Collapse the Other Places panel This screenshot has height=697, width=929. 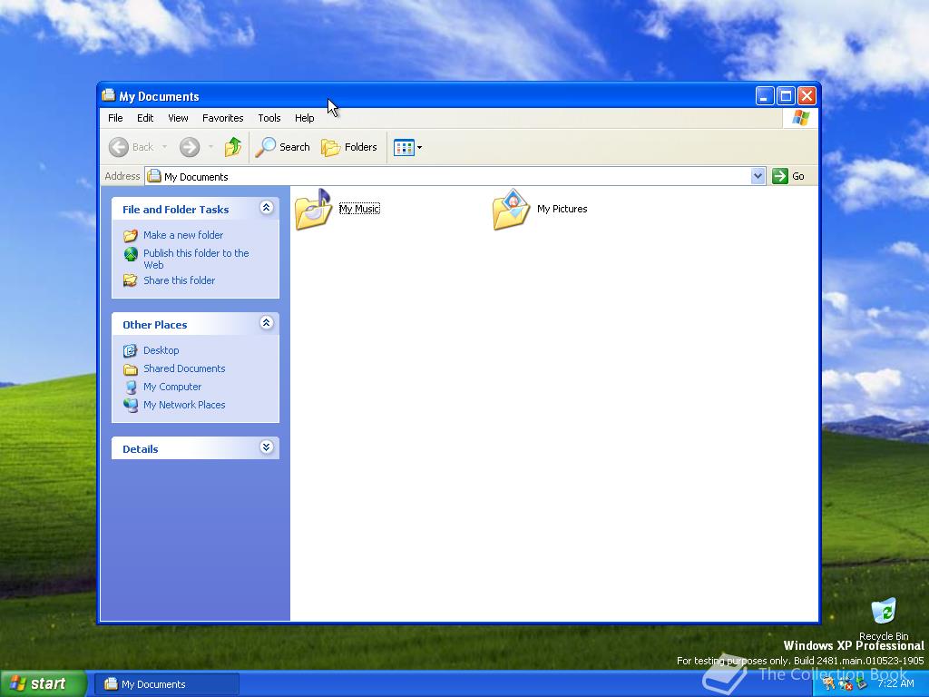coord(266,323)
